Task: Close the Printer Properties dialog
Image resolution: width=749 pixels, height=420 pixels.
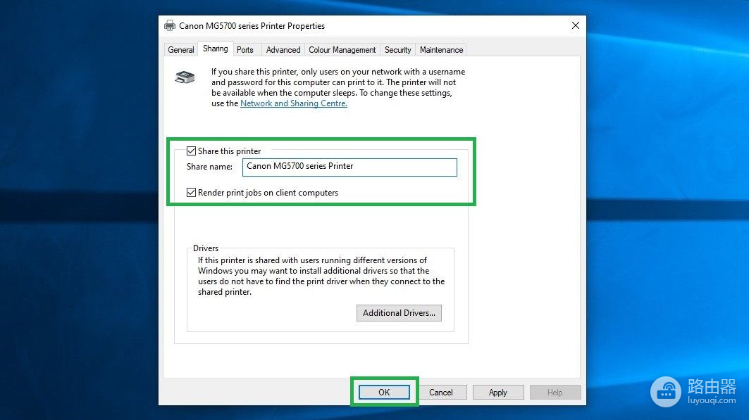Action: click(x=576, y=26)
